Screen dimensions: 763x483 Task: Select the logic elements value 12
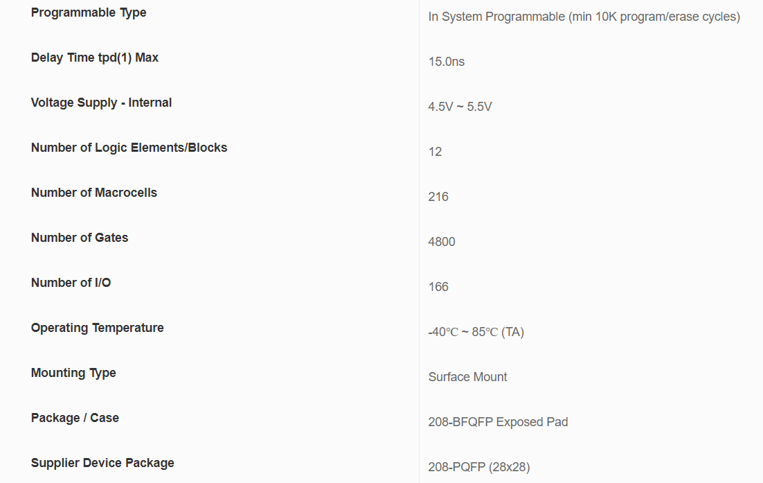435,152
